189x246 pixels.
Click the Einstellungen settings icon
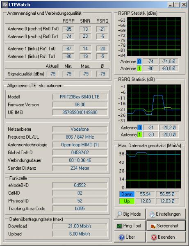tap(152, 214)
